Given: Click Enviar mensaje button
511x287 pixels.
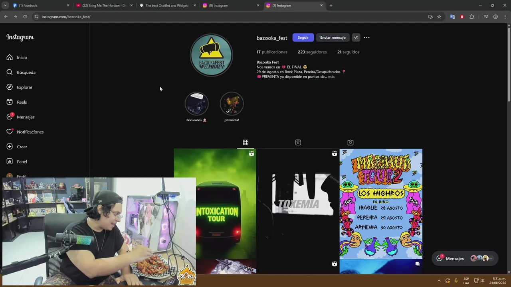Looking at the screenshot, I should coord(333,37).
